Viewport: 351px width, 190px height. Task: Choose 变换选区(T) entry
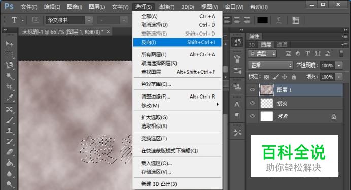178,139
